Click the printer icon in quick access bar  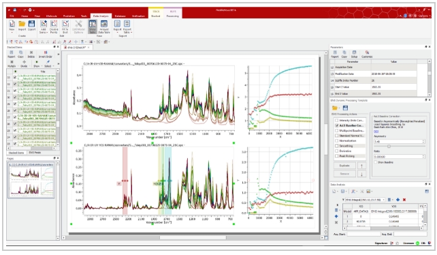(30, 10)
